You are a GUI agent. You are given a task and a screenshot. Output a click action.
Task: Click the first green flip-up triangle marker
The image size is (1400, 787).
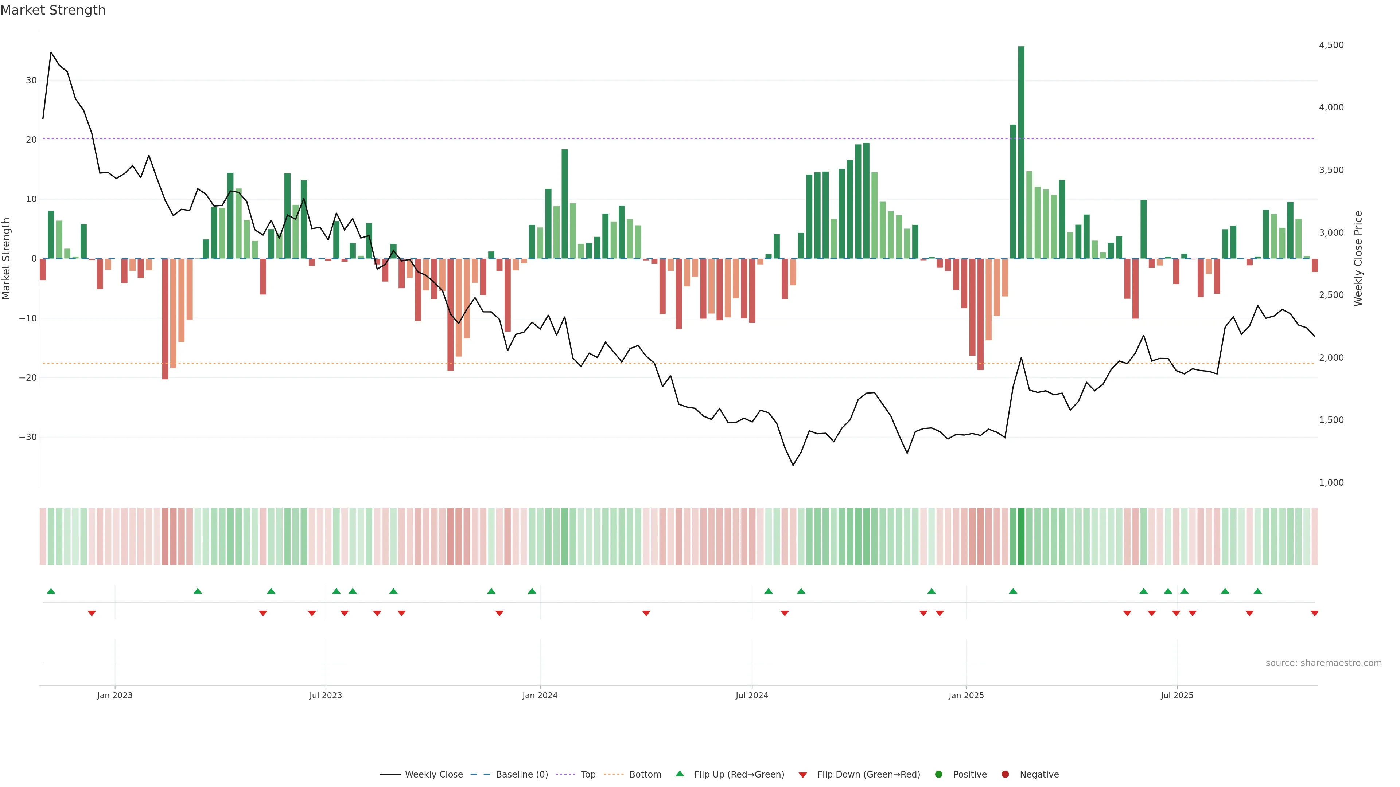(51, 591)
